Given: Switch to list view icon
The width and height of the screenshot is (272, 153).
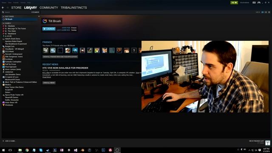Looking at the screenshot, I should [x=266, y=12].
